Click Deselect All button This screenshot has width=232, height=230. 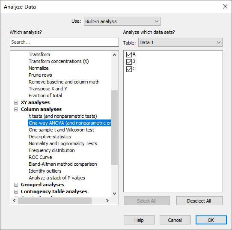coord(199,201)
